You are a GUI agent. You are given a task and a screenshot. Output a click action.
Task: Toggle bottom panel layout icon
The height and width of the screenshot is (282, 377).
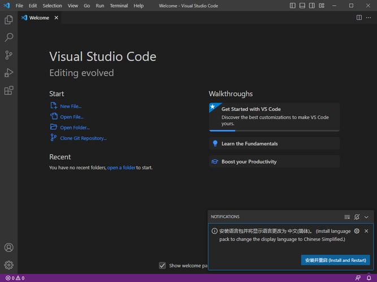(x=302, y=6)
